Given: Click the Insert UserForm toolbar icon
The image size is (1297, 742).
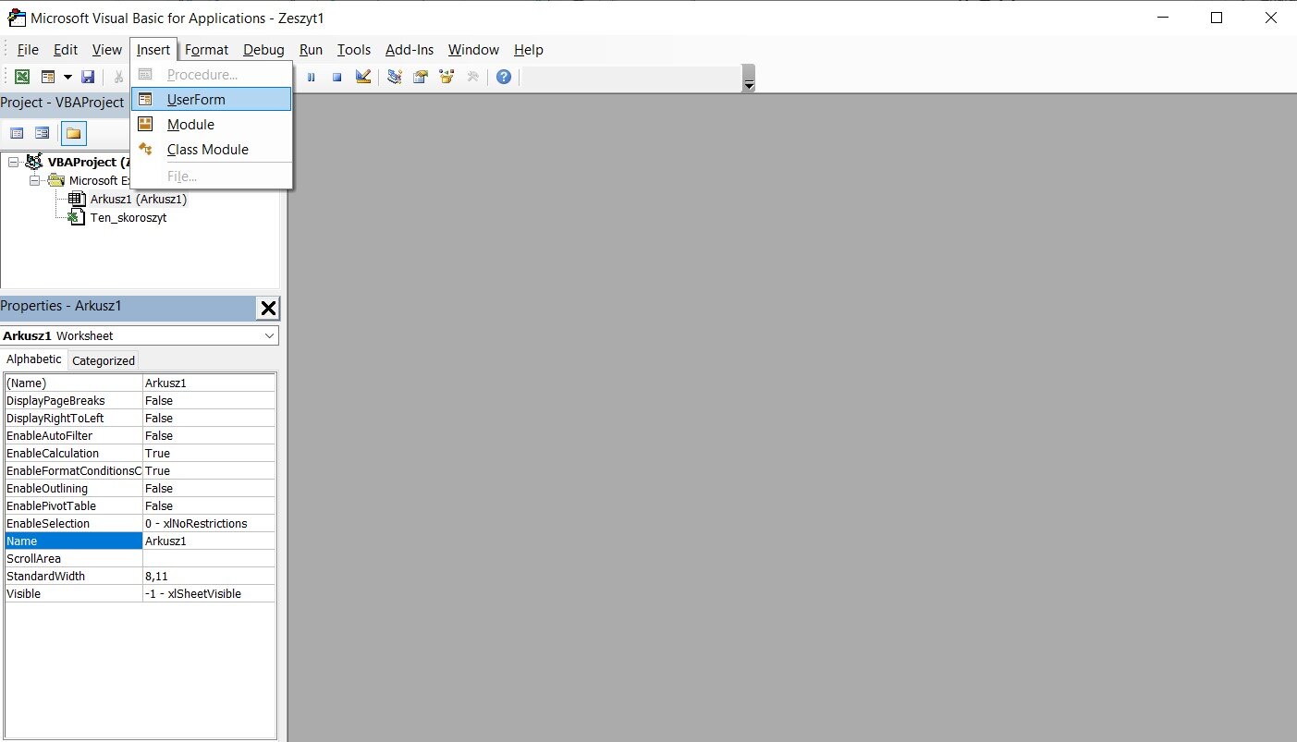Looking at the screenshot, I should [x=47, y=77].
